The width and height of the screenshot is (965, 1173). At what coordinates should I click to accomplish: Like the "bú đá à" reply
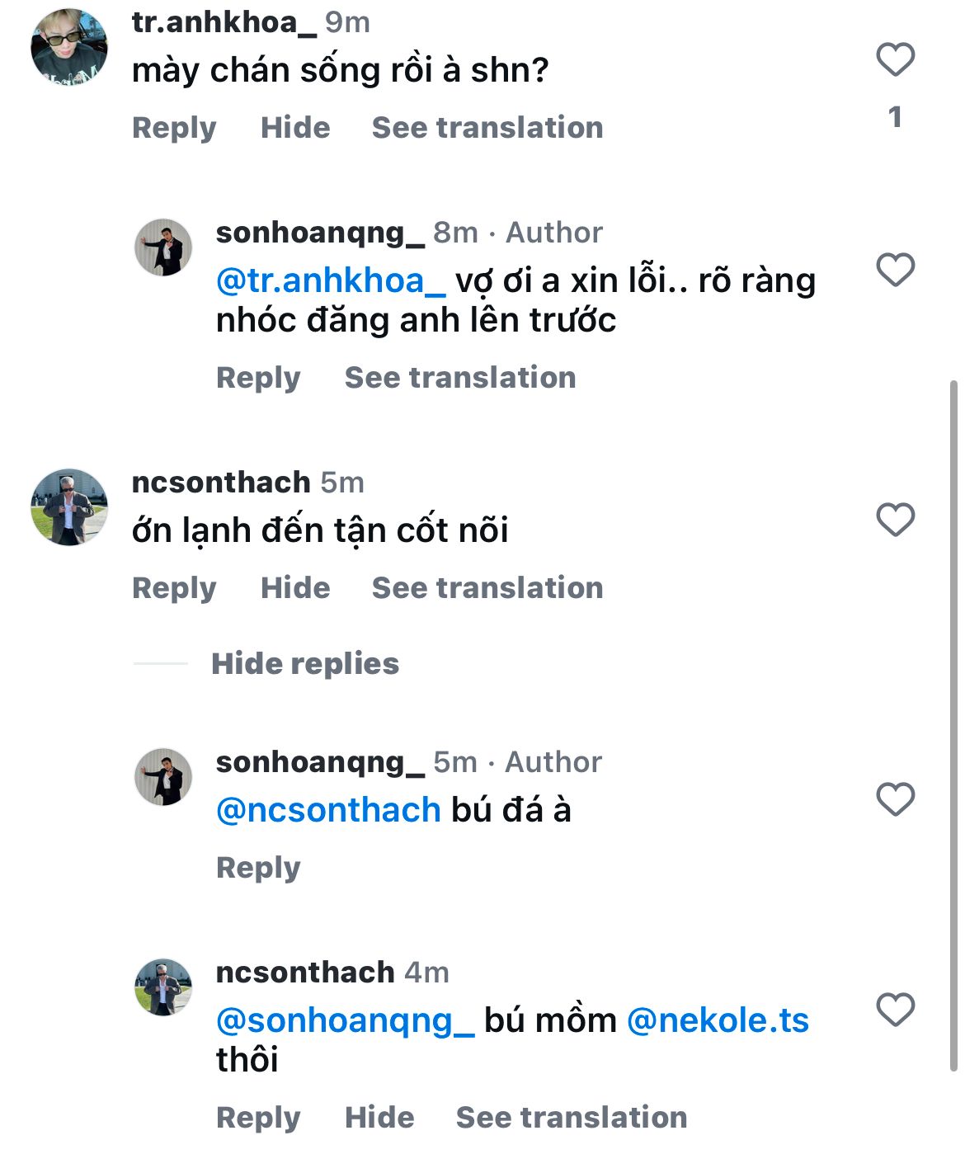(x=895, y=799)
